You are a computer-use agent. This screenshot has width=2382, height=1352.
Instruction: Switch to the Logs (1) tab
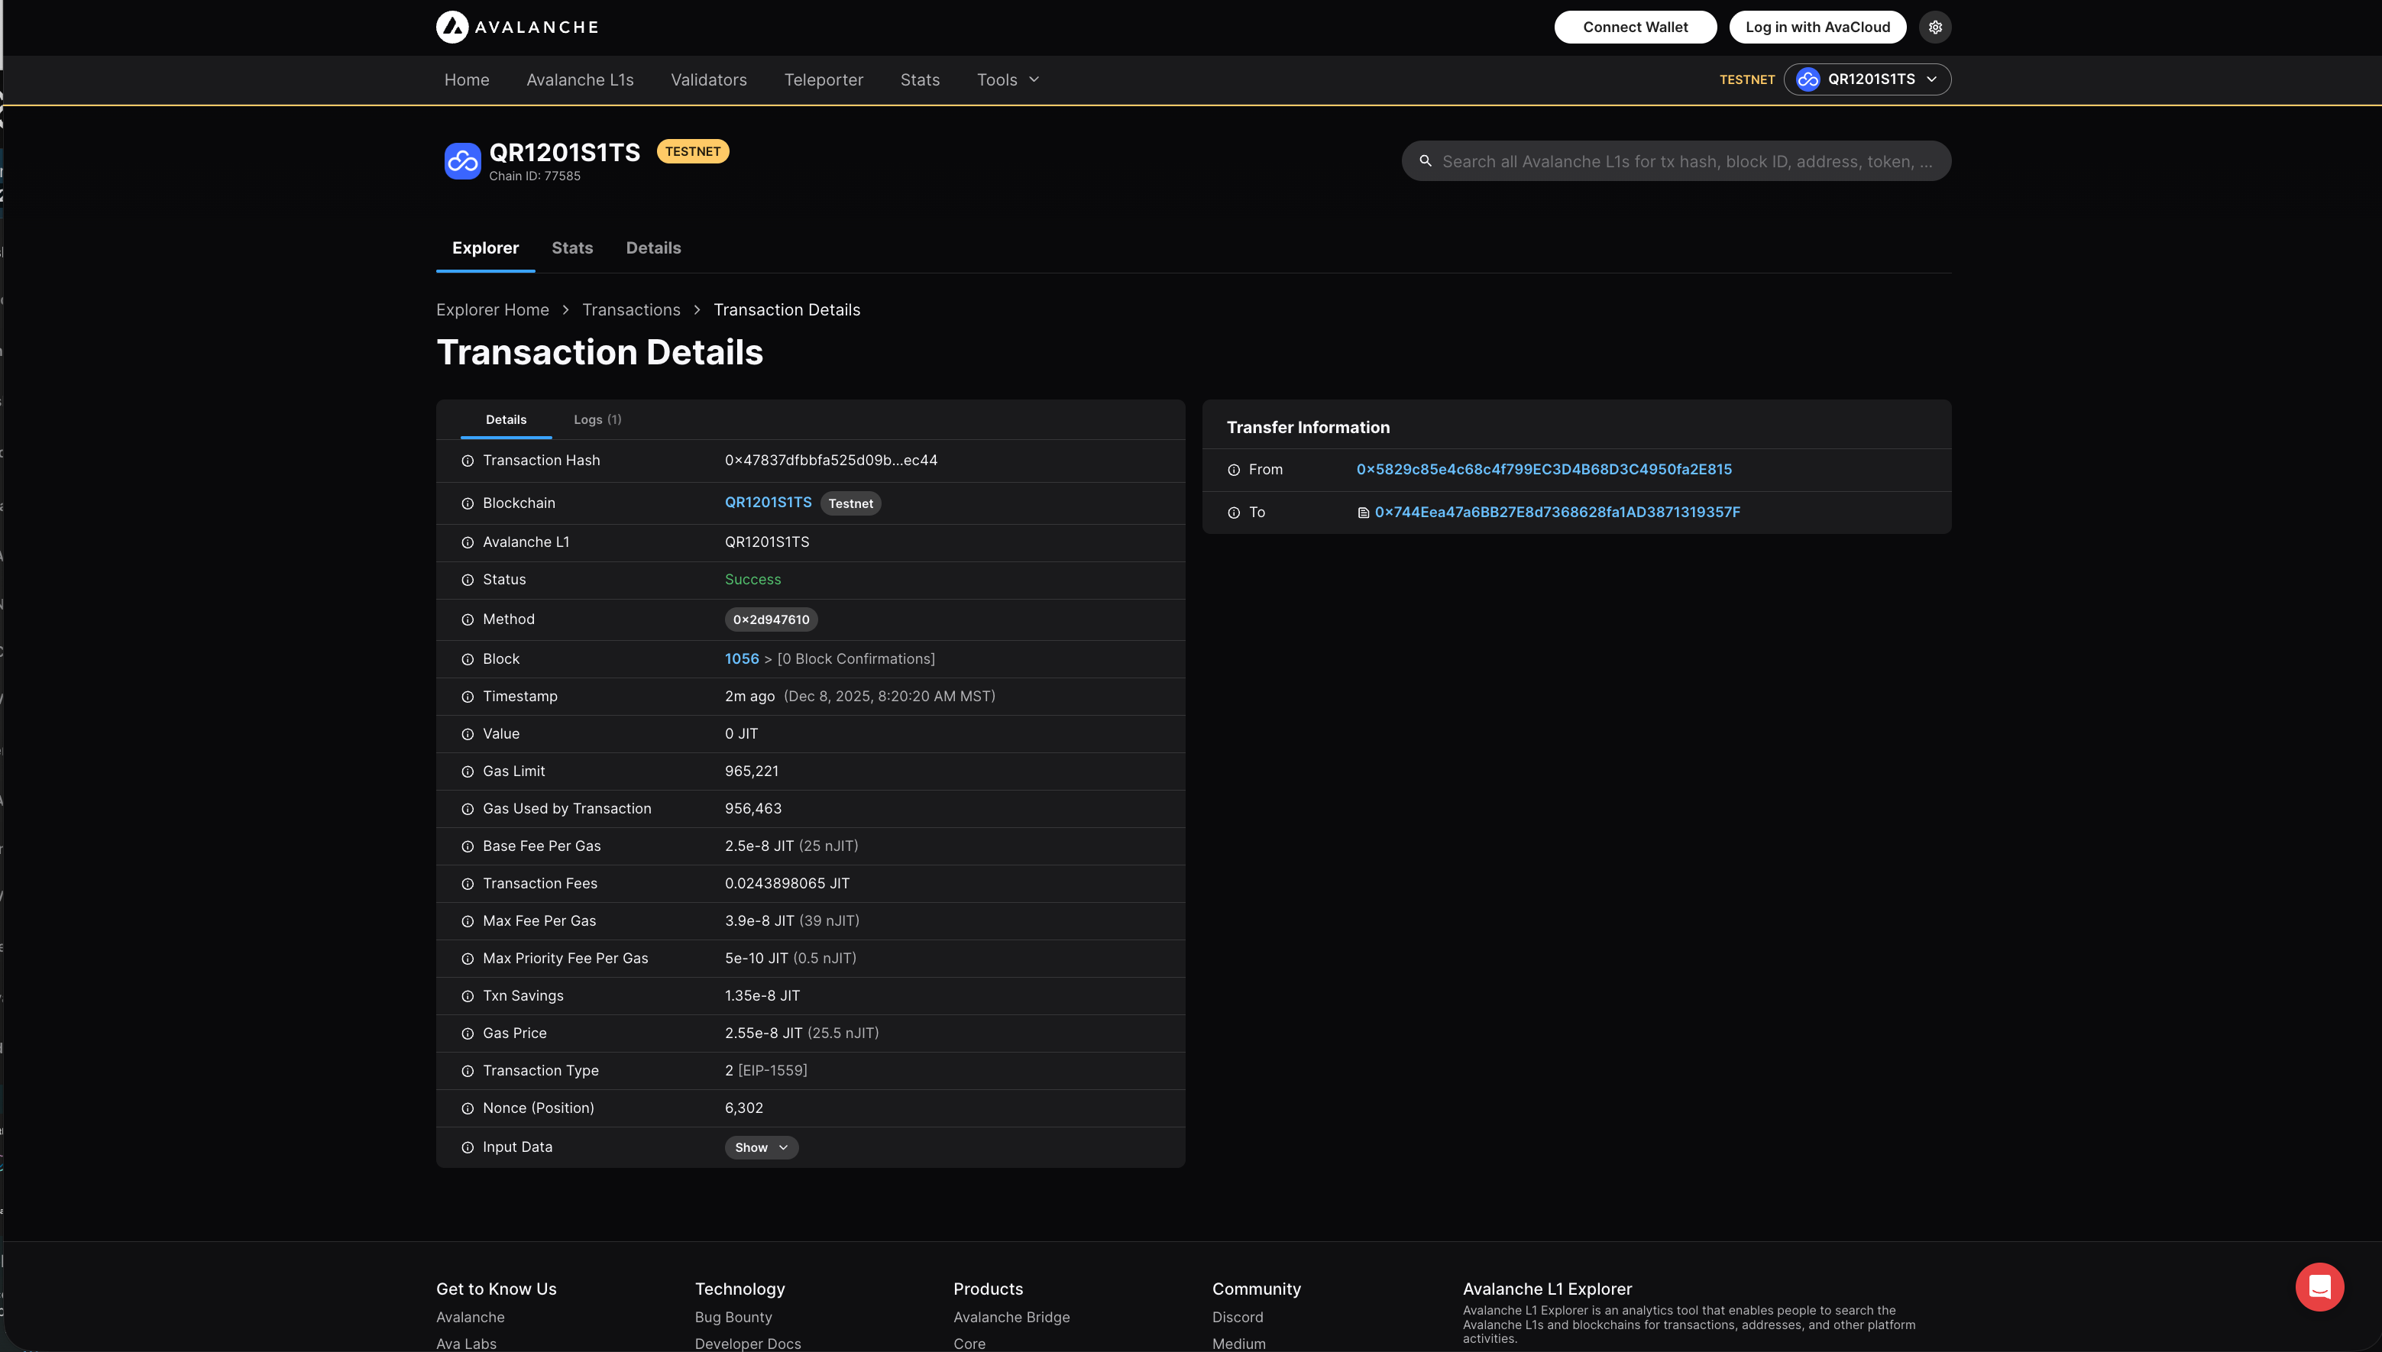coord(597,419)
